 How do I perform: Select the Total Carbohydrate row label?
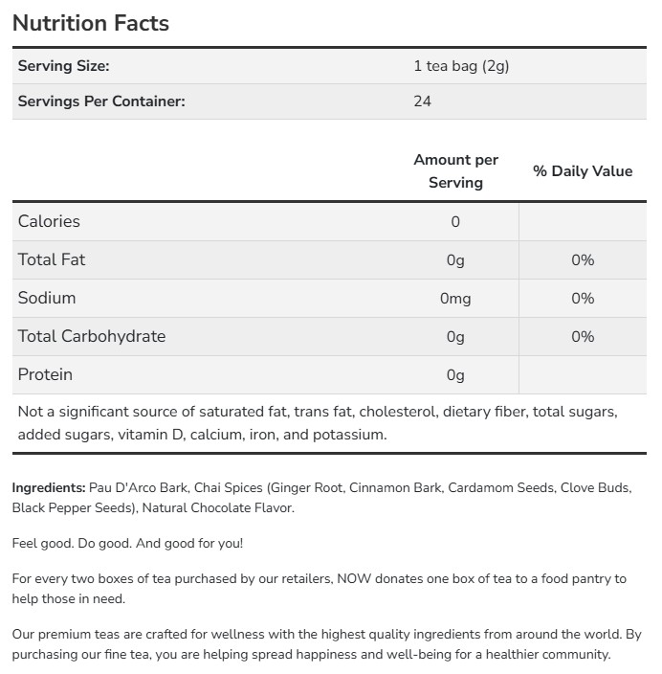click(92, 336)
